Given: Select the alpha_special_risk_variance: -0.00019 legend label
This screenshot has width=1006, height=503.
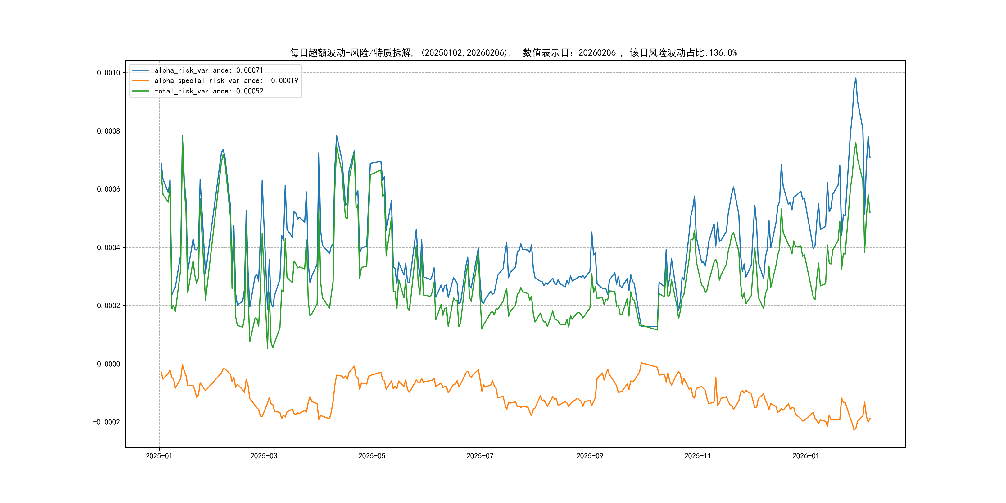Looking at the screenshot, I should [226, 81].
